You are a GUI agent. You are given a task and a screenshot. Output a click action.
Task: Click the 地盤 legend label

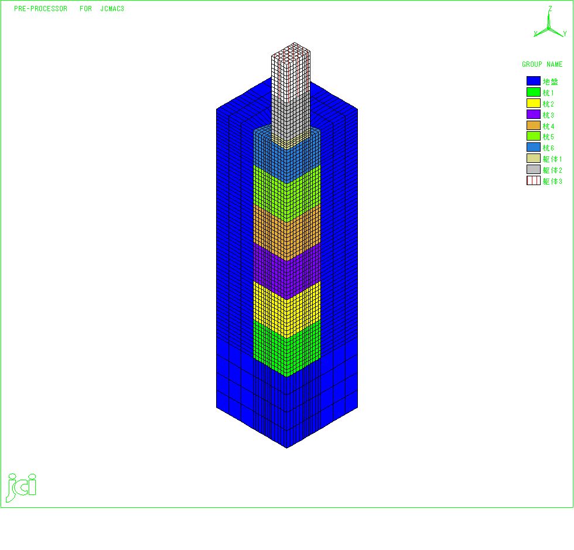click(x=550, y=81)
